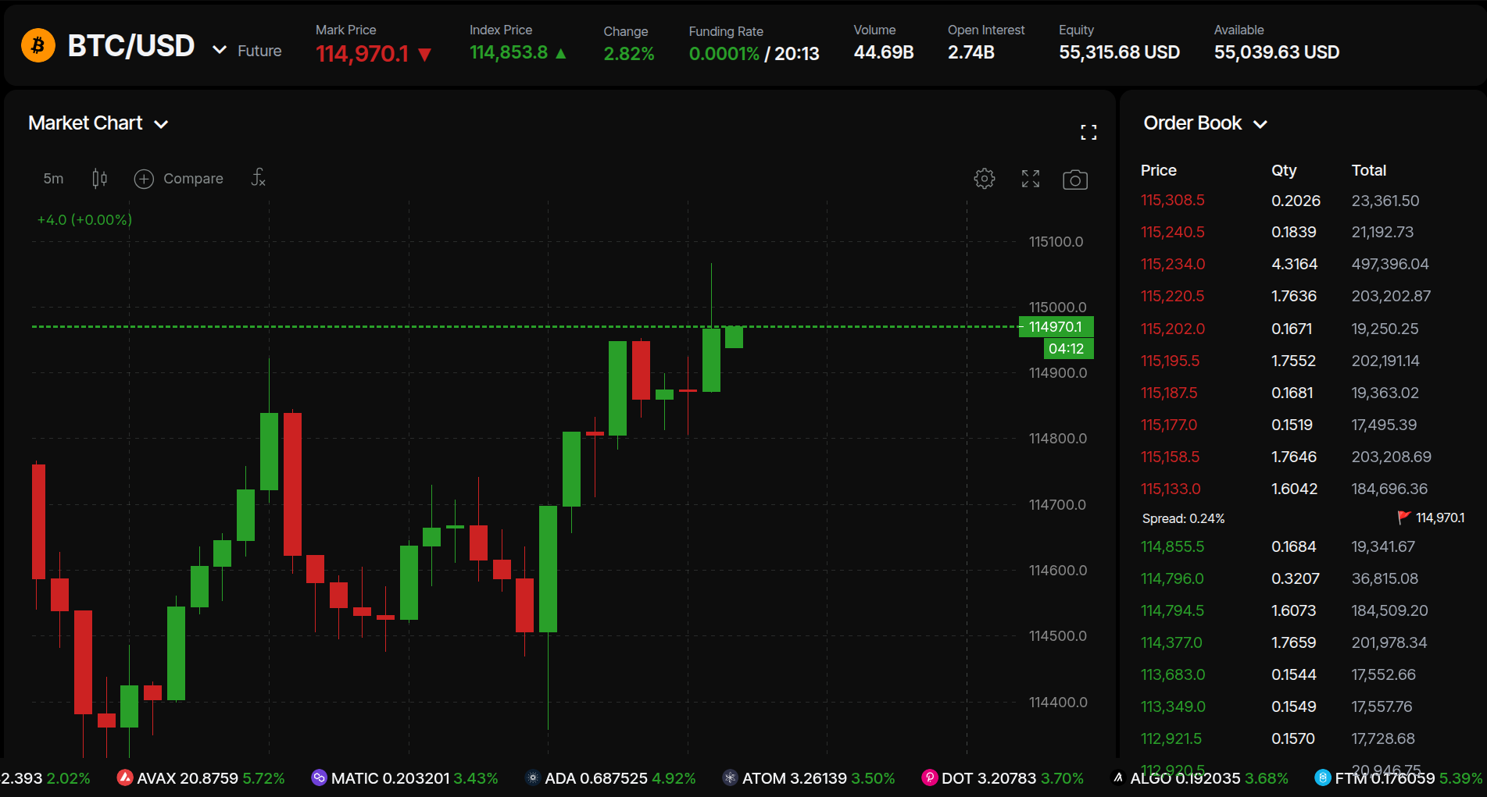Select the best ask price 115,308.5
Image resolution: width=1487 pixels, height=797 pixels.
1171,201
